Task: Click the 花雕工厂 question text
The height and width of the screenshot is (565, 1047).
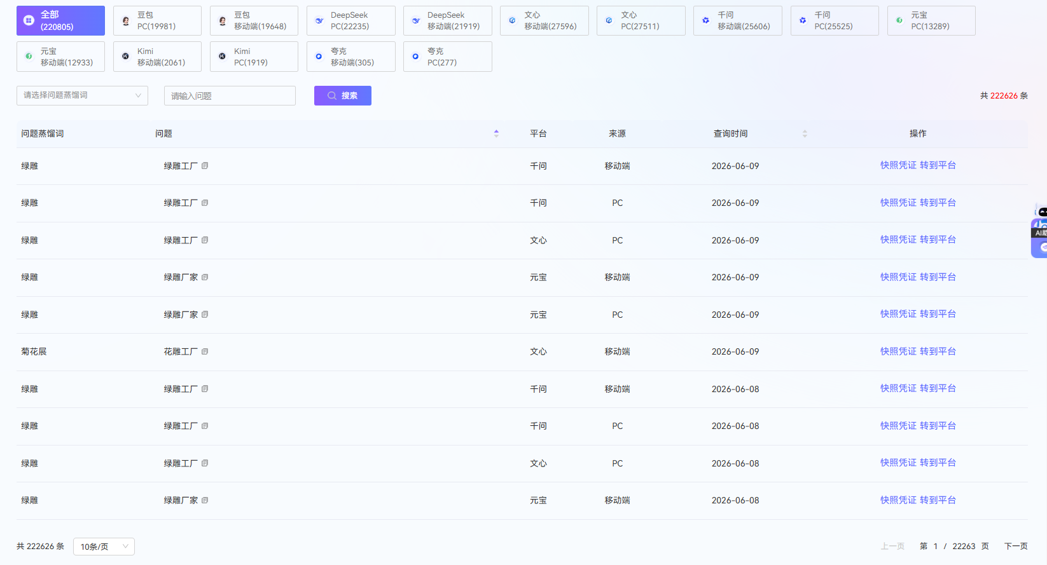Action: (181, 351)
